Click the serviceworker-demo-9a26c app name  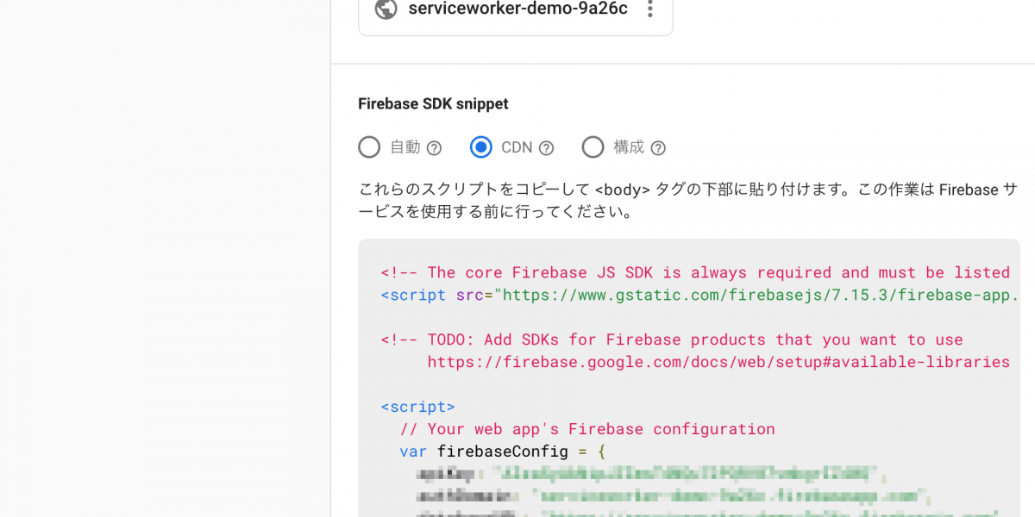(517, 9)
